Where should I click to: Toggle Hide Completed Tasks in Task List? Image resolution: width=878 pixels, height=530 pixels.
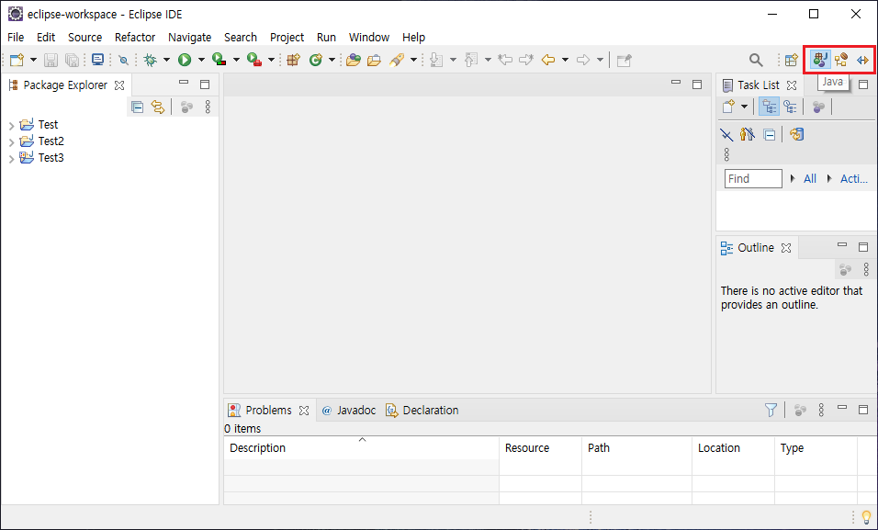click(726, 135)
